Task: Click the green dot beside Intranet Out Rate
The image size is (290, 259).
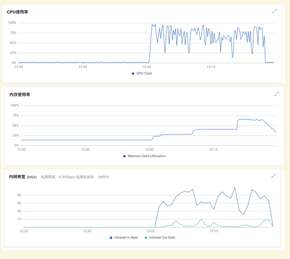Action: click(x=146, y=238)
